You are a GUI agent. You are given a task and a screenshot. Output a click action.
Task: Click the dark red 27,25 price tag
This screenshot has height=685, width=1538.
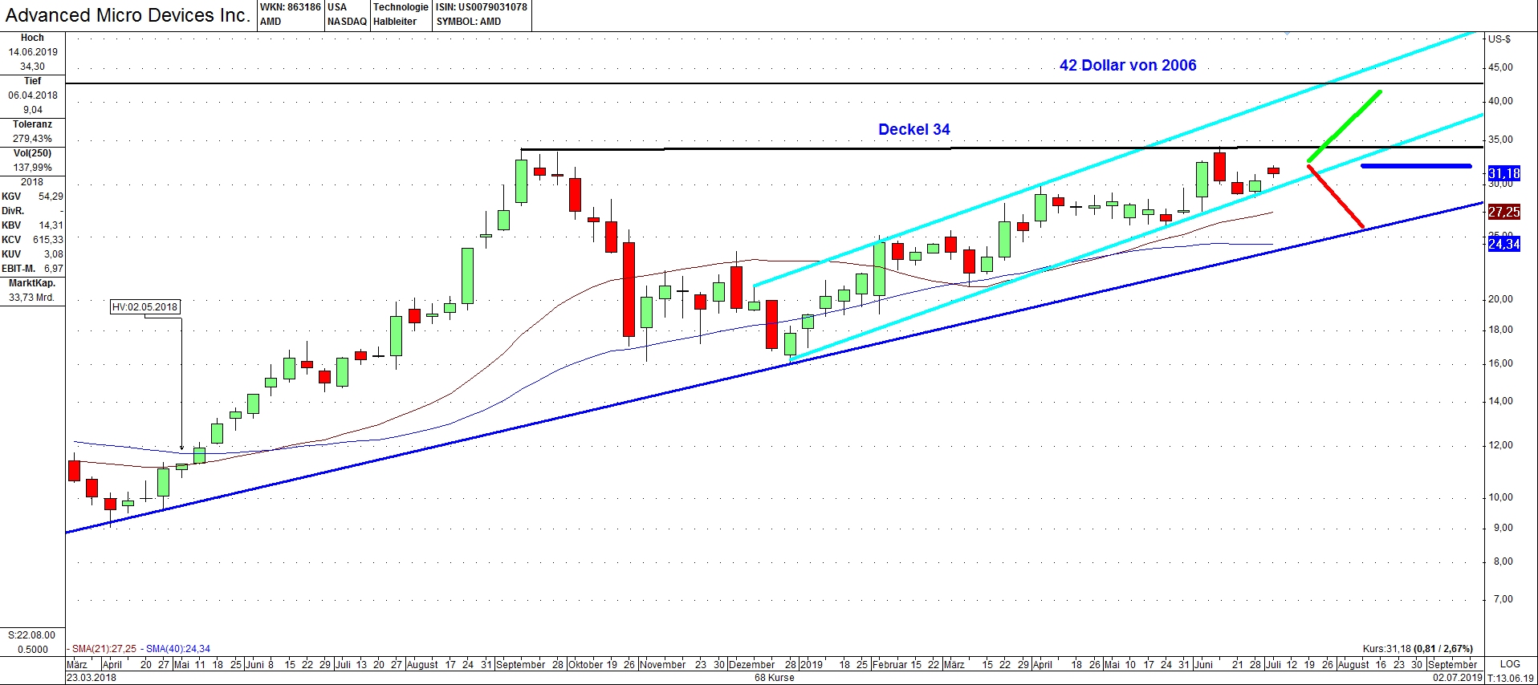tap(1503, 212)
